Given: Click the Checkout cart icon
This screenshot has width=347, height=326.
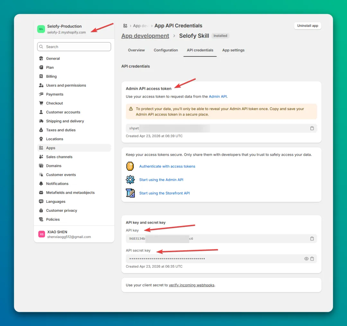Looking at the screenshot, I should tap(41, 103).
